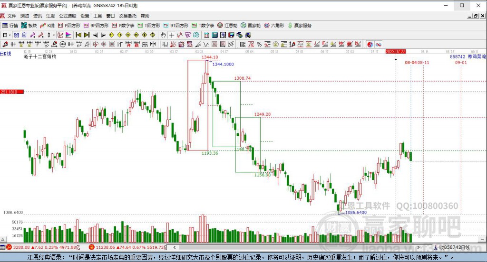
Task: Click the 日K线 label
Action: tap(6, 54)
